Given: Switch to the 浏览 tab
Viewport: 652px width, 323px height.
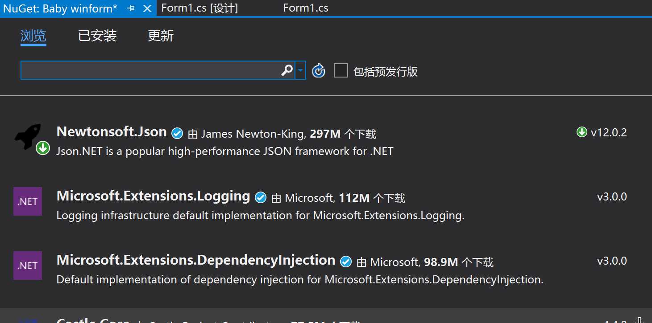Looking at the screenshot, I should point(33,36).
